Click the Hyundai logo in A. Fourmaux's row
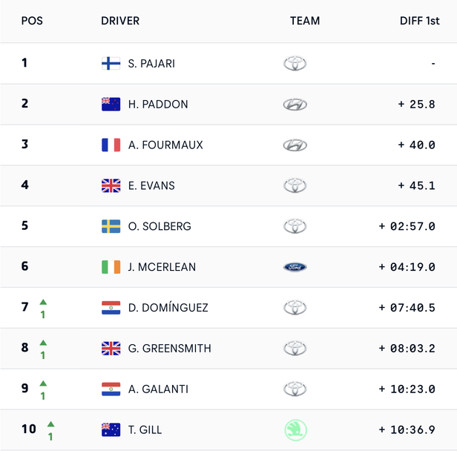457x451 pixels. pos(295,145)
